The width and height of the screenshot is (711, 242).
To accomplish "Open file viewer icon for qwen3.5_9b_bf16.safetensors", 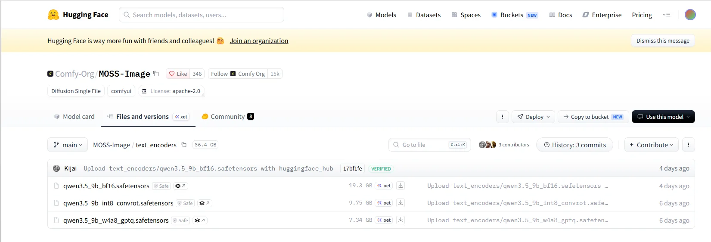I will tap(180, 186).
